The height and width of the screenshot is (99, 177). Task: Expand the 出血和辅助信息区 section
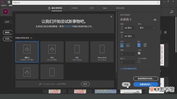tap(129, 69)
